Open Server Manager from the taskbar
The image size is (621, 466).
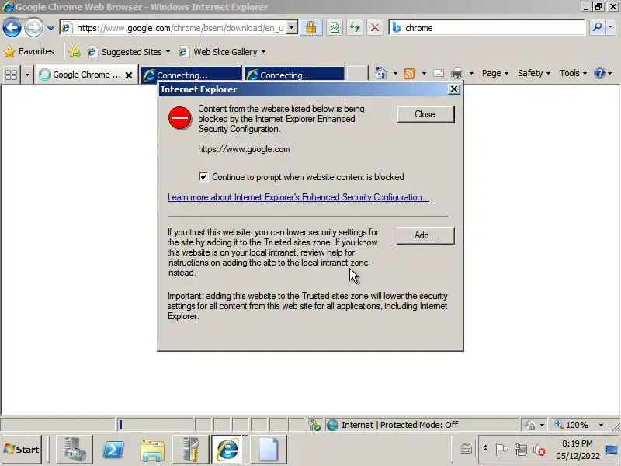(75, 450)
